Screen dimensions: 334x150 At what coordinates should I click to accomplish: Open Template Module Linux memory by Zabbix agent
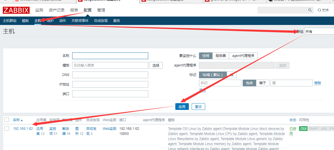[215, 144]
